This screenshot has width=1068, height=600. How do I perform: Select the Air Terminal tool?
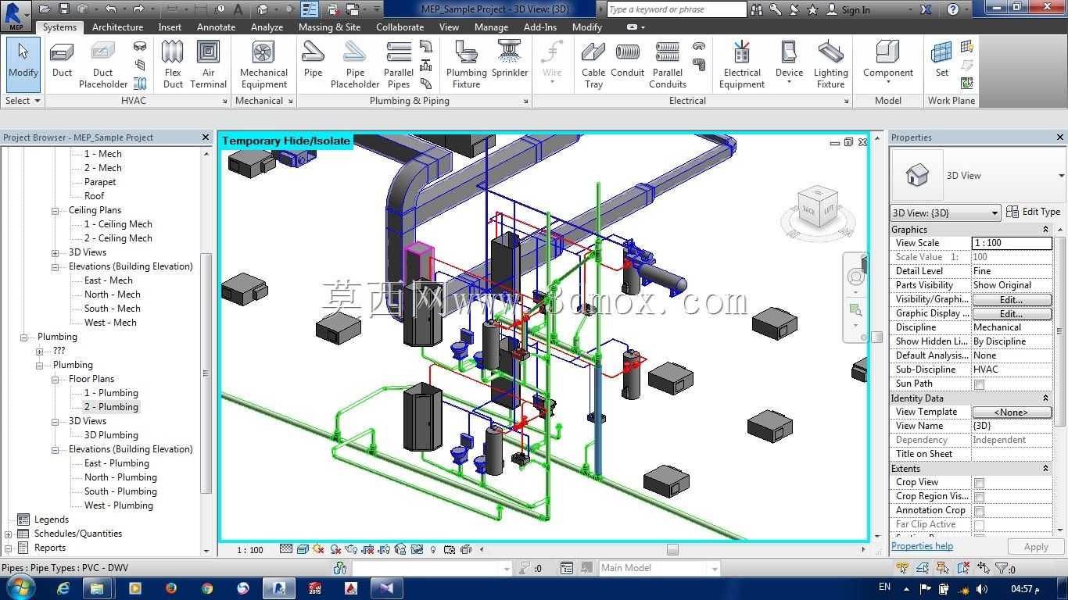[208, 64]
